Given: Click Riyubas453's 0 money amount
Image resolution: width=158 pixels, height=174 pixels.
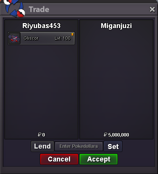Looking at the screenshot, I should [44, 135].
